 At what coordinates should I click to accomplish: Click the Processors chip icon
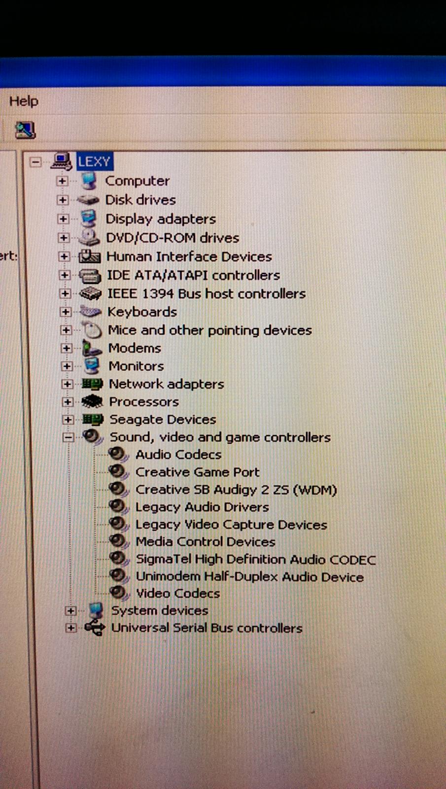pyautogui.click(x=93, y=401)
